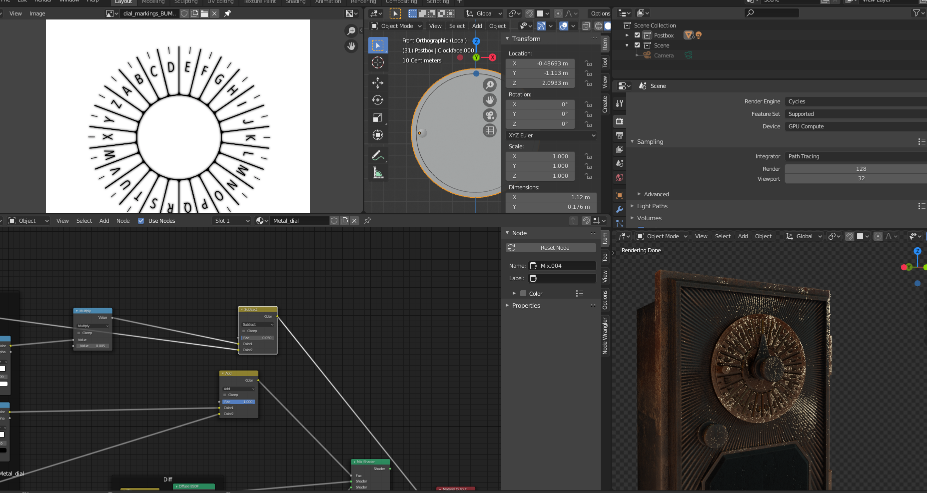The width and height of the screenshot is (927, 493).
Task: Click the zoom icon in the image editor
Action: (351, 31)
